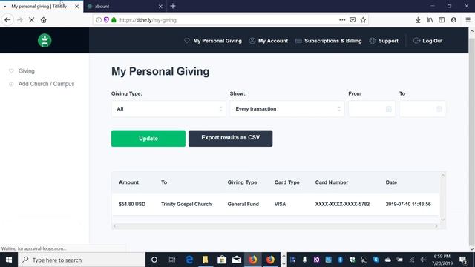Screen dimensions: 475x267
Task: Click Export results as CSV
Action: [x=231, y=139]
